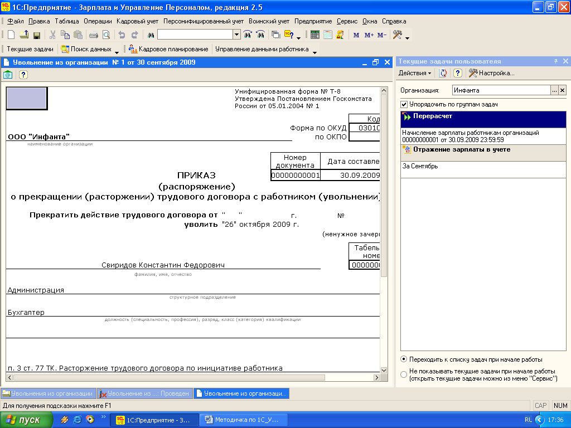Click inside the Организация input field

tap(501, 90)
